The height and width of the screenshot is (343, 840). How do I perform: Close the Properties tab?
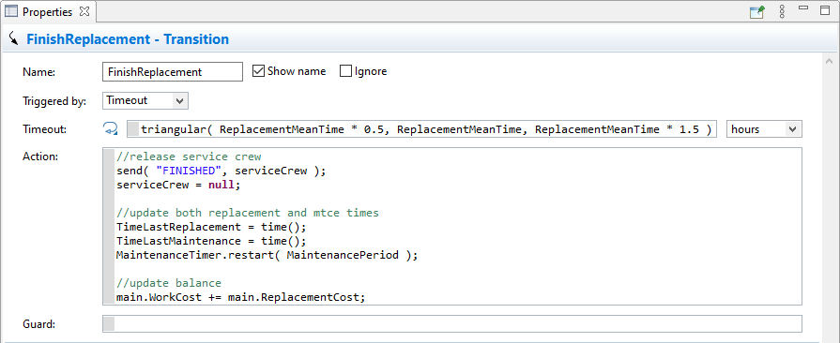point(84,12)
